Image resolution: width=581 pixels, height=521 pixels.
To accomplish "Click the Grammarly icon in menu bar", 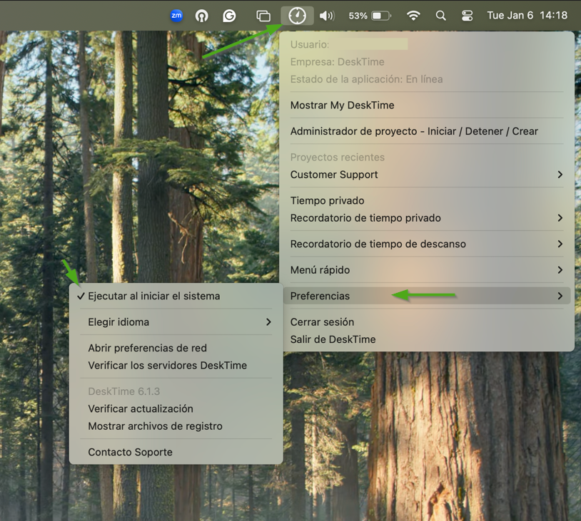I will 229,16.
